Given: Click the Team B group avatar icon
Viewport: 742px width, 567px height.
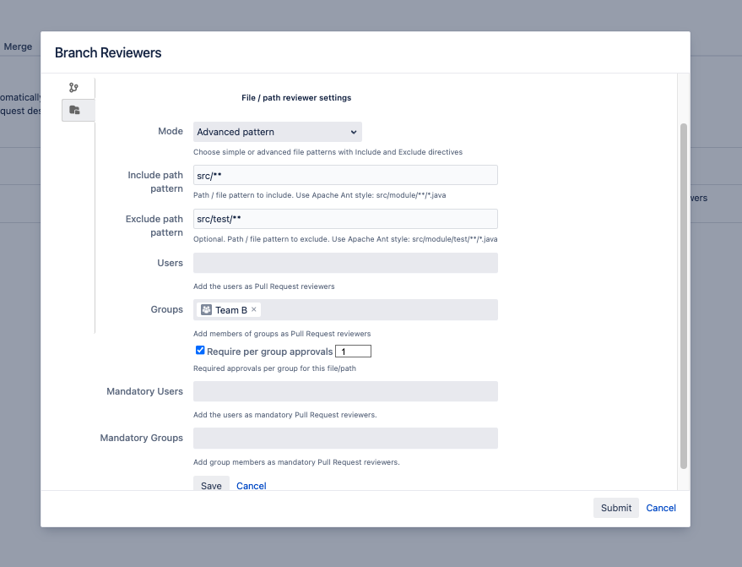Looking at the screenshot, I should (206, 310).
